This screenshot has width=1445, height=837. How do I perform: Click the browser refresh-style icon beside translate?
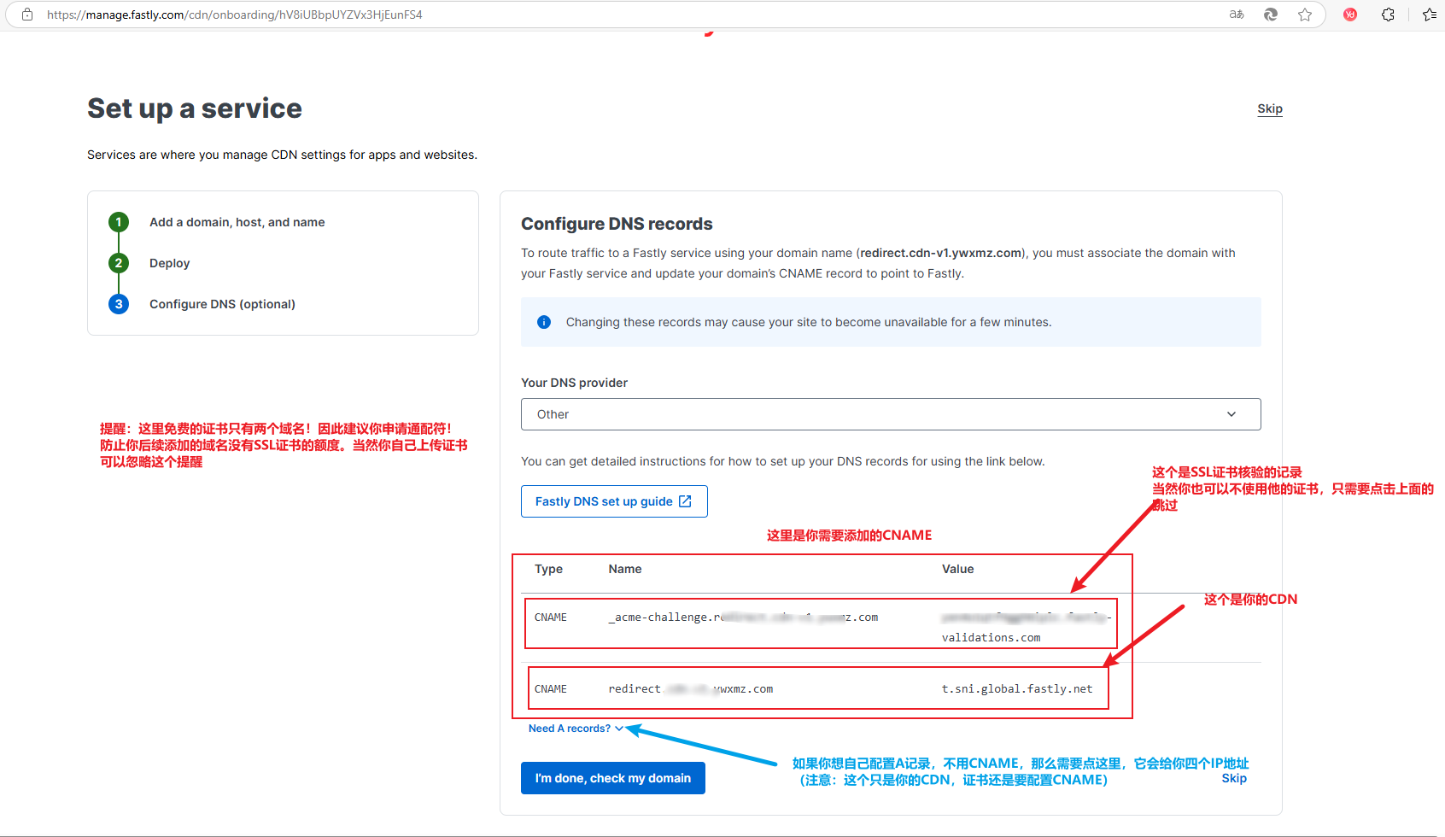(1271, 15)
